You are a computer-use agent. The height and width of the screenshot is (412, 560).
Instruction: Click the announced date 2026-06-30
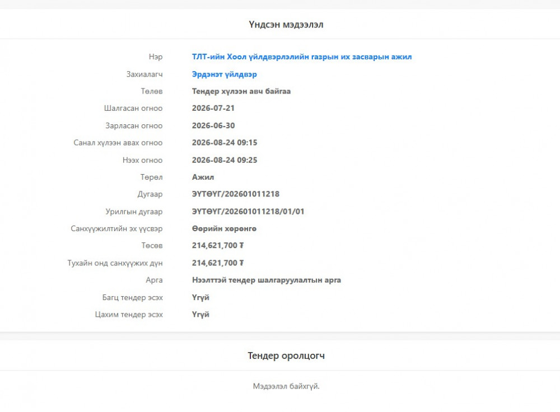click(x=213, y=125)
